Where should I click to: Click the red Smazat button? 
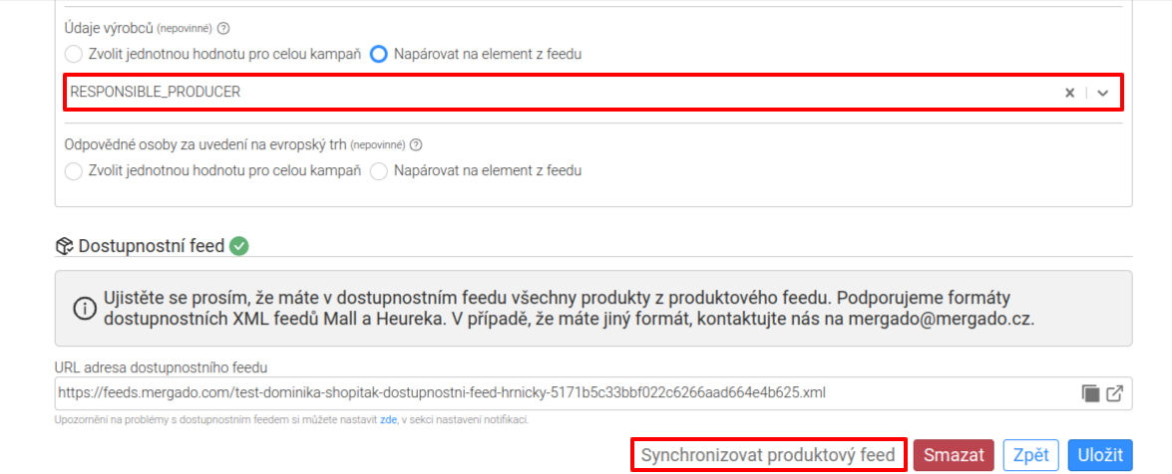pos(954,455)
